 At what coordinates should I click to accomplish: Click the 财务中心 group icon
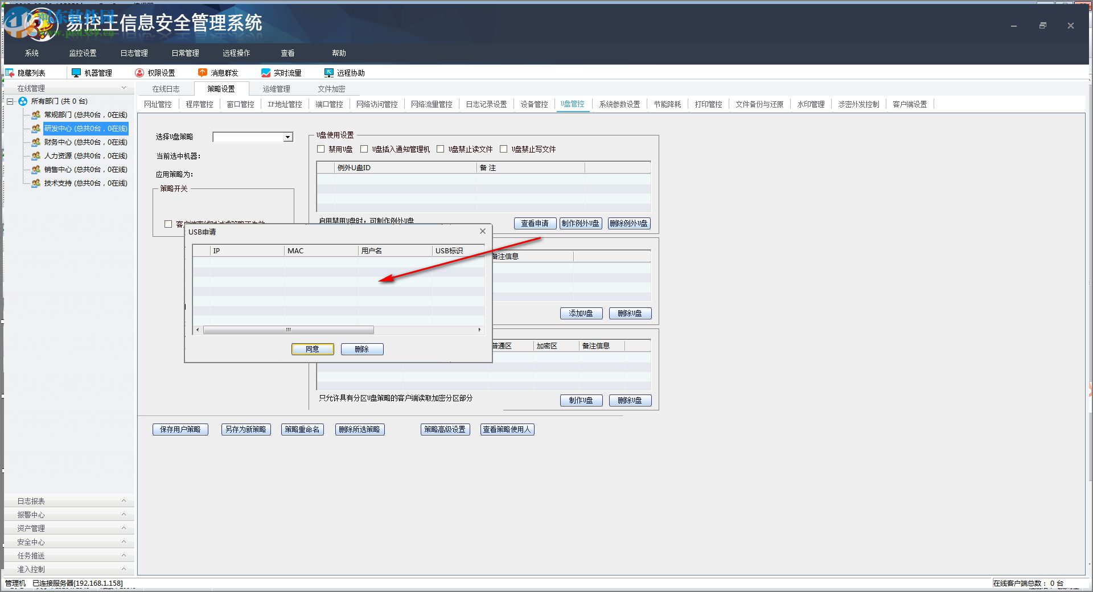(x=36, y=142)
